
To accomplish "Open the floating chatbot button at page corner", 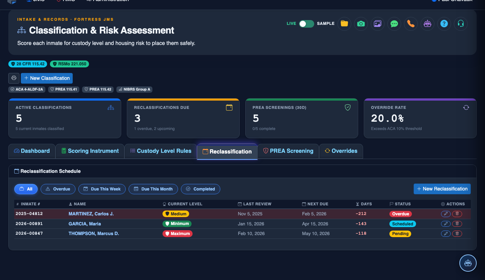I will pyautogui.click(x=468, y=263).
